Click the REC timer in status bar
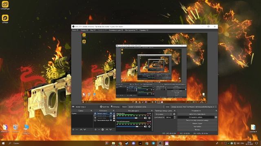The image size is (261, 146). click(x=184, y=133)
